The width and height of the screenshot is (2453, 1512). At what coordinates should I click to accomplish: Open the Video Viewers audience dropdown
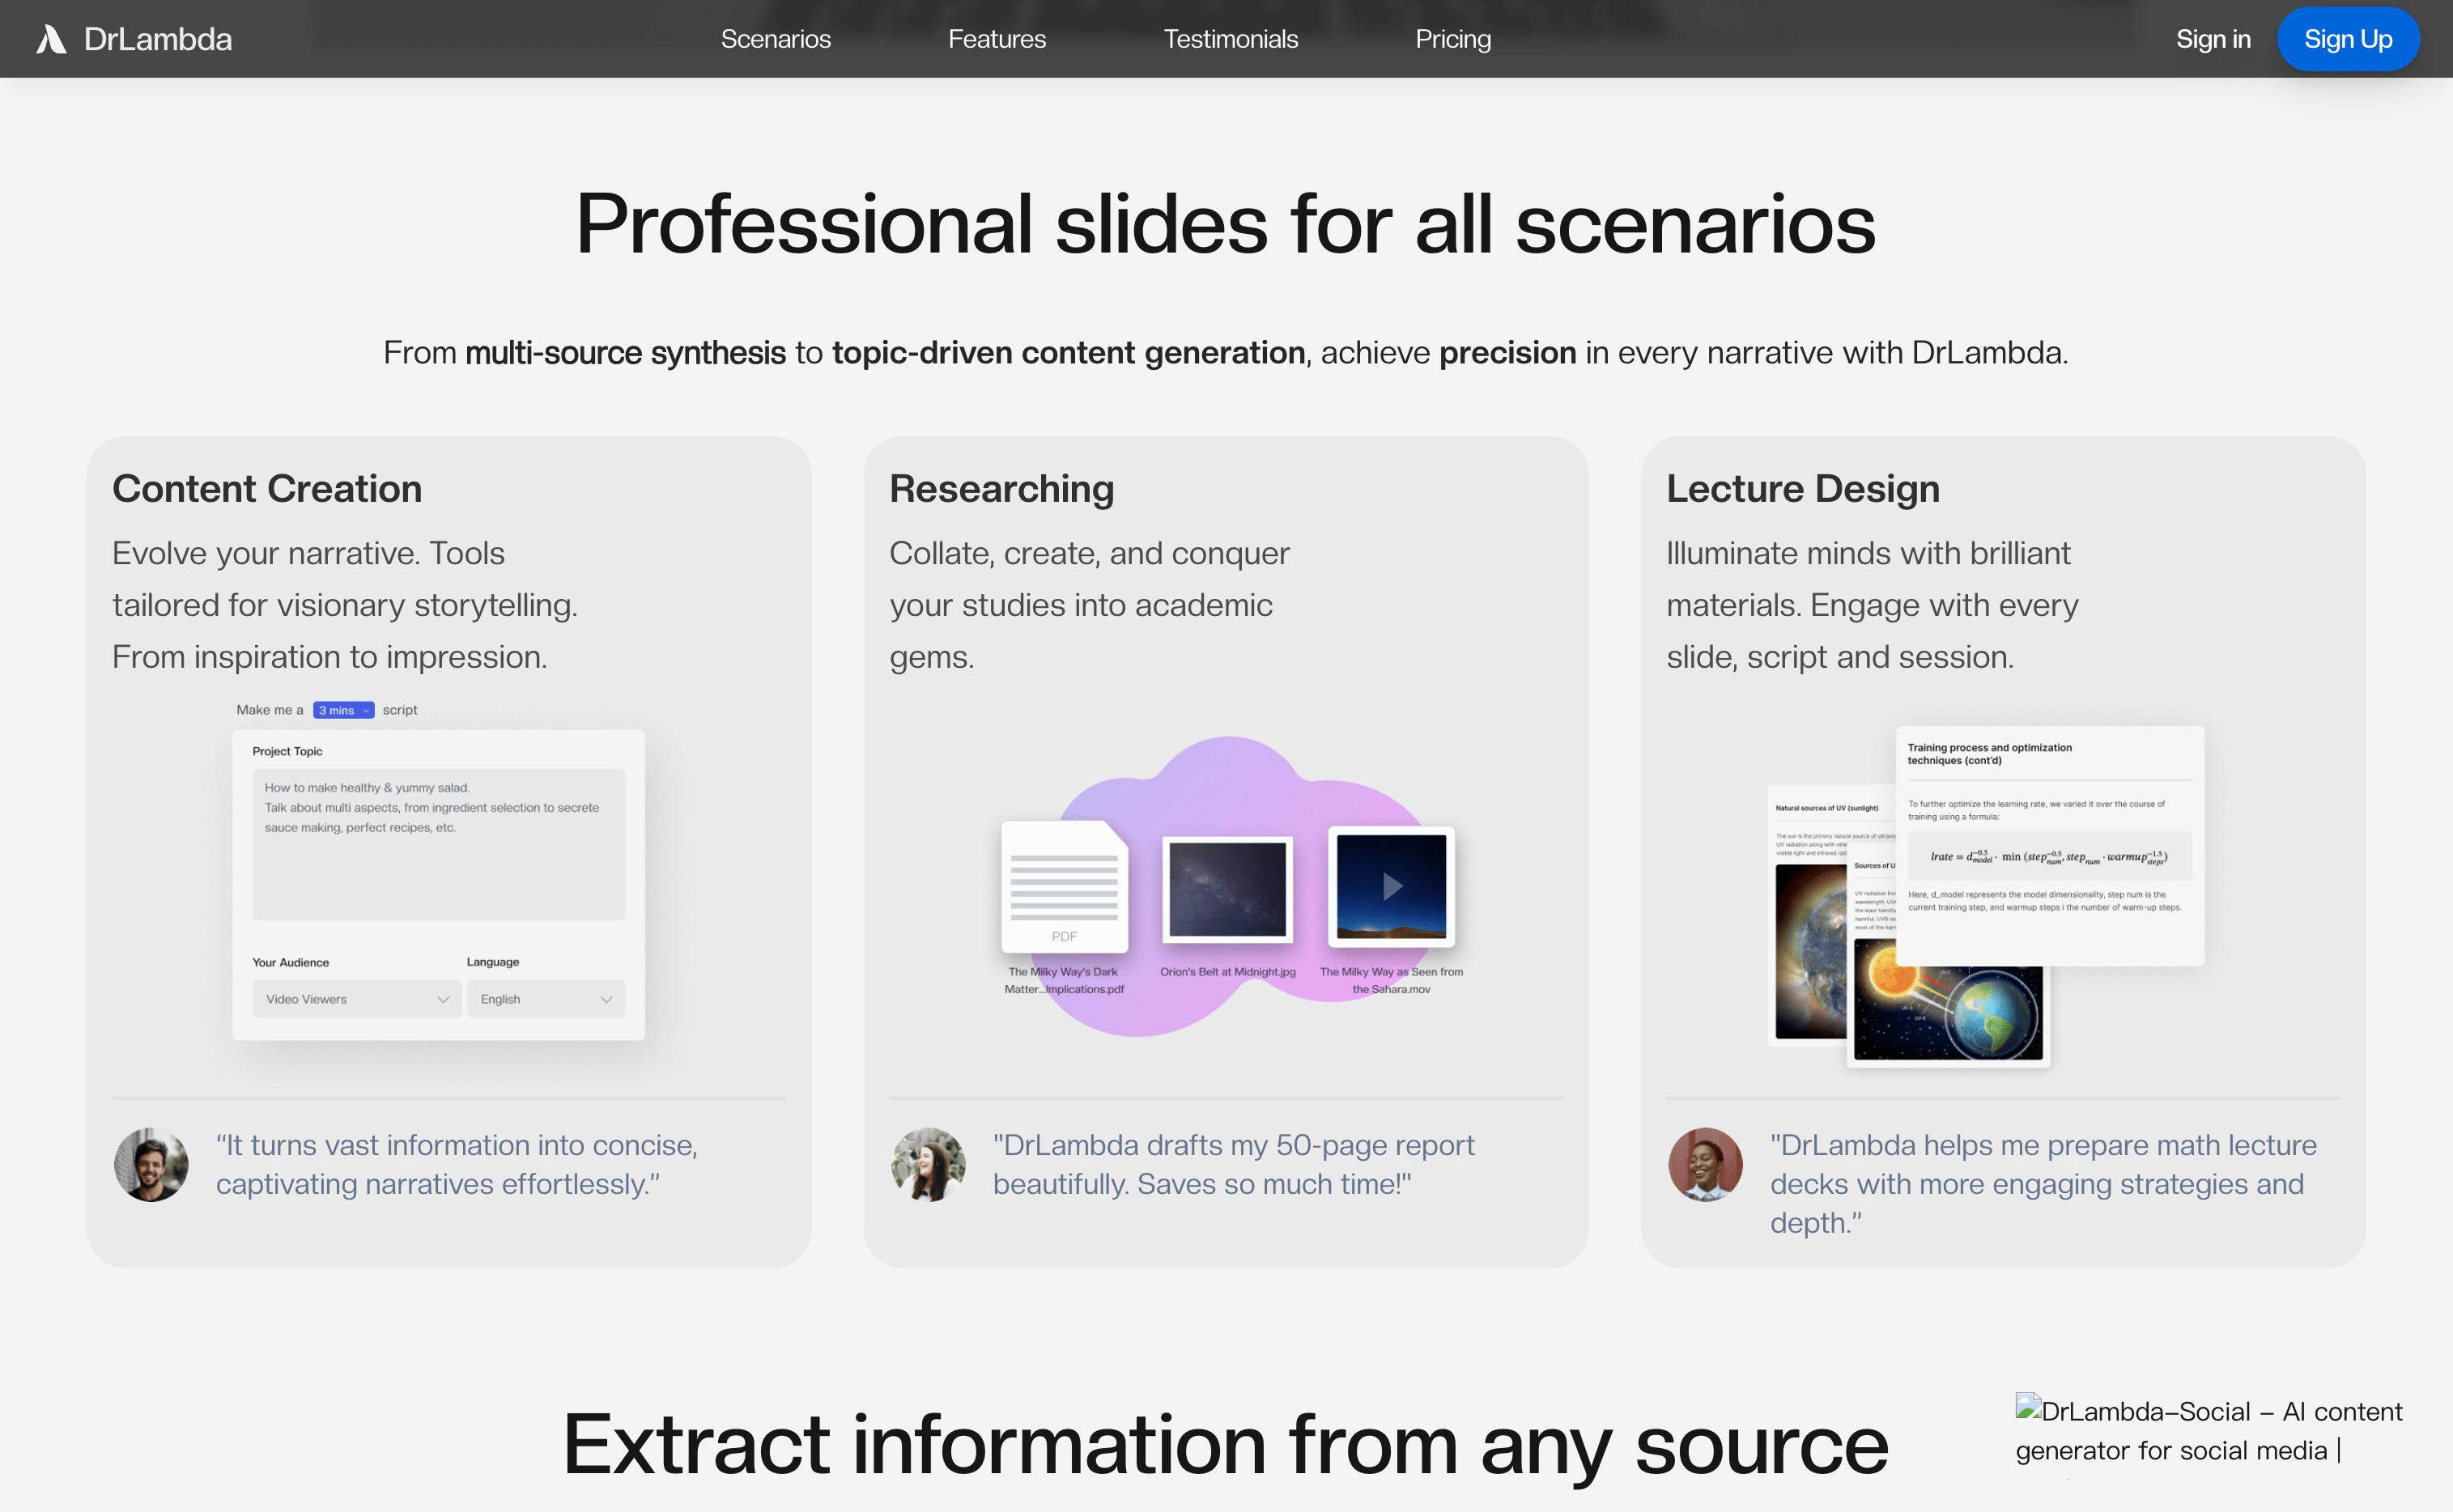[x=356, y=999]
